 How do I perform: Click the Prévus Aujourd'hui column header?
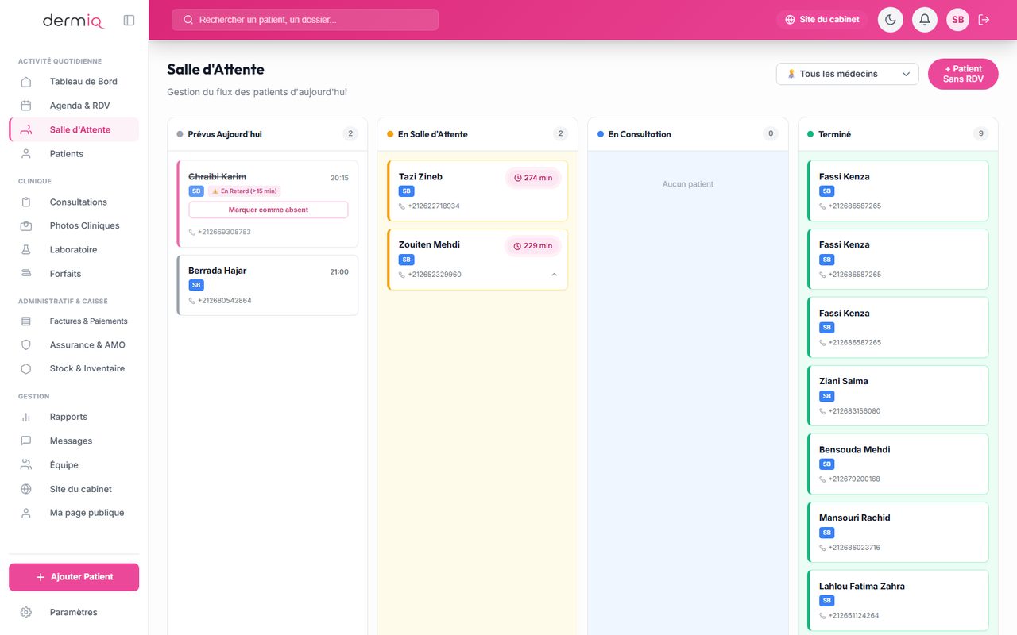coord(268,134)
